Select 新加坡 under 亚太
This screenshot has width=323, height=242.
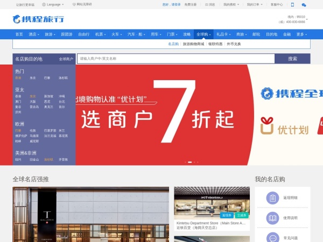[x=48, y=96]
